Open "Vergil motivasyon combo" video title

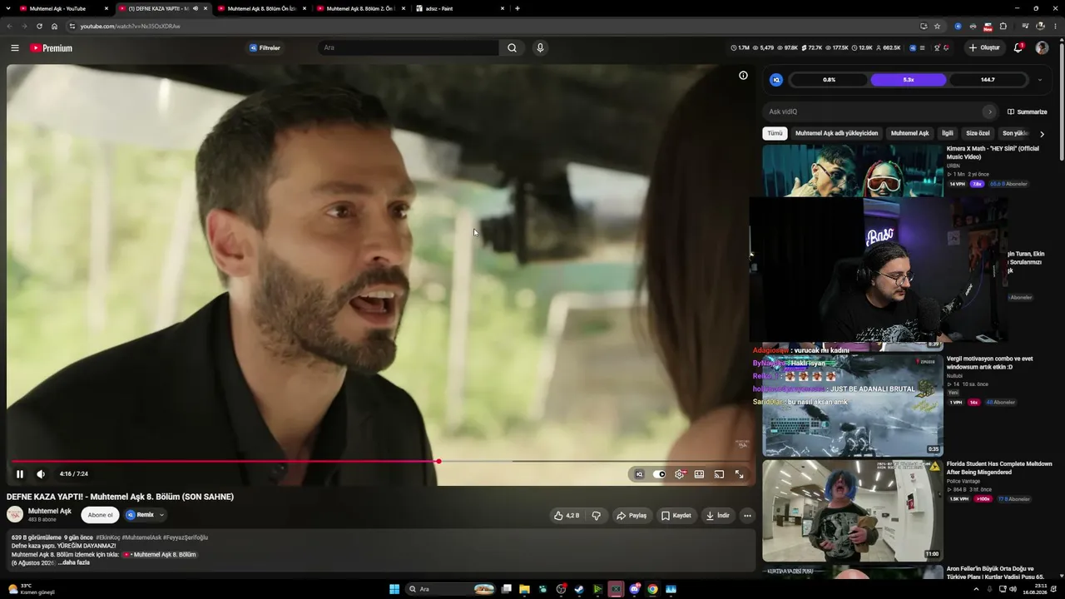tap(989, 363)
